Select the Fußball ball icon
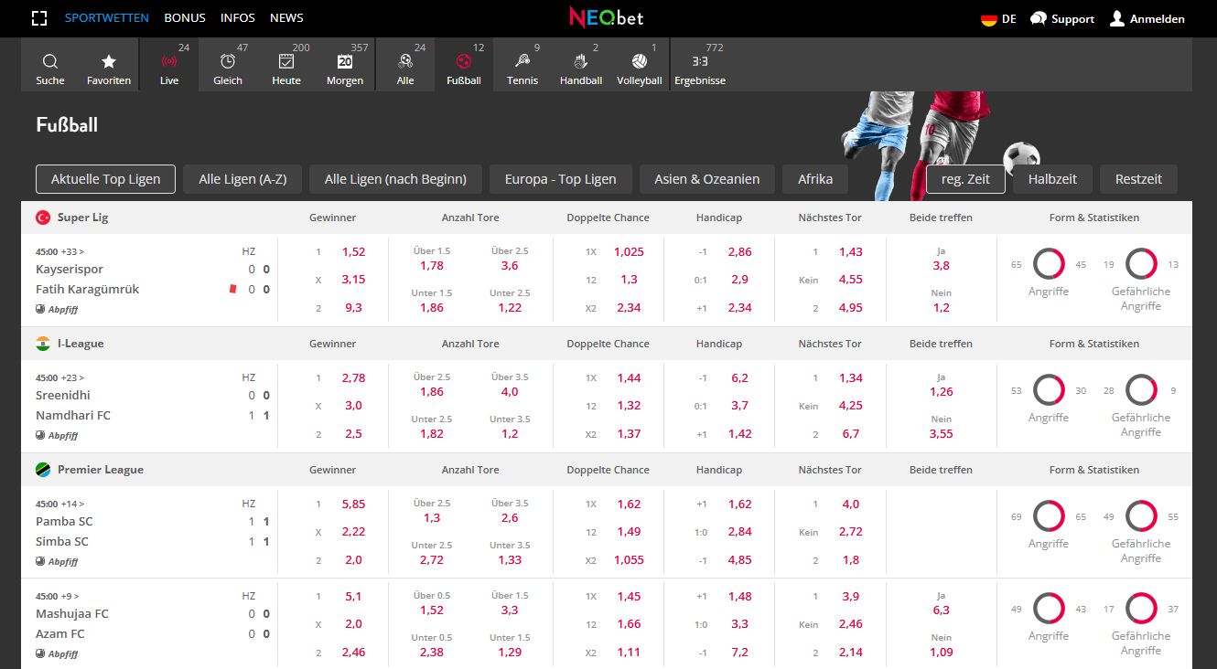The width and height of the screenshot is (1217, 669). [464, 61]
